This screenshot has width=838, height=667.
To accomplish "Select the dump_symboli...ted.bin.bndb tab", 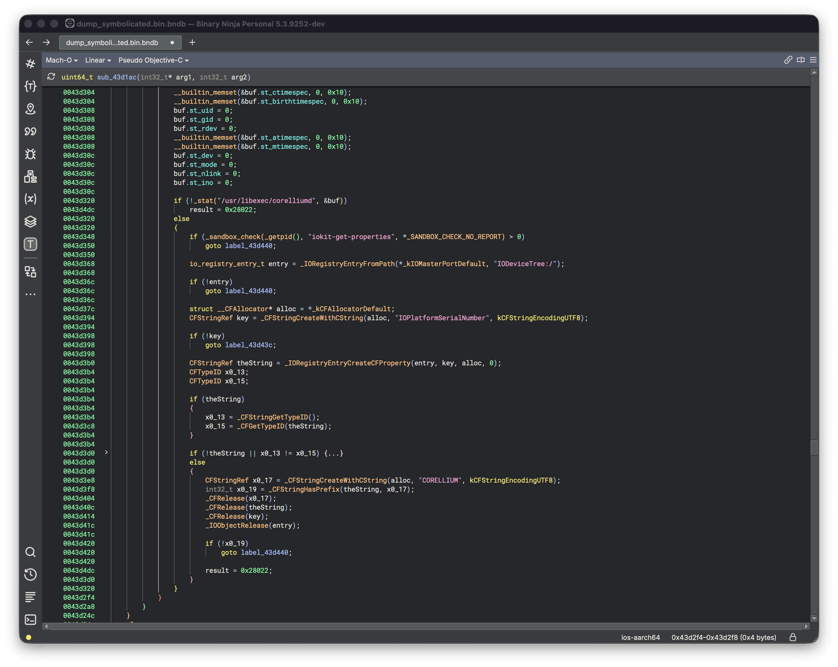I will click(x=112, y=42).
